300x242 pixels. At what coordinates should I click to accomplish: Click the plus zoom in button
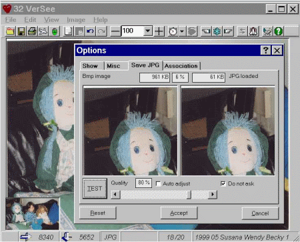coord(159,31)
